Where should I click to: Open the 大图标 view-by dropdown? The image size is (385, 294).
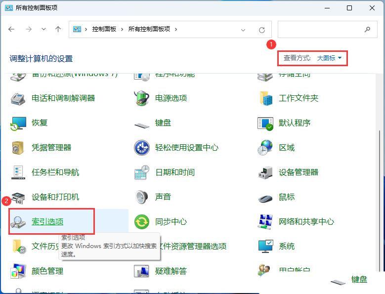click(329, 58)
